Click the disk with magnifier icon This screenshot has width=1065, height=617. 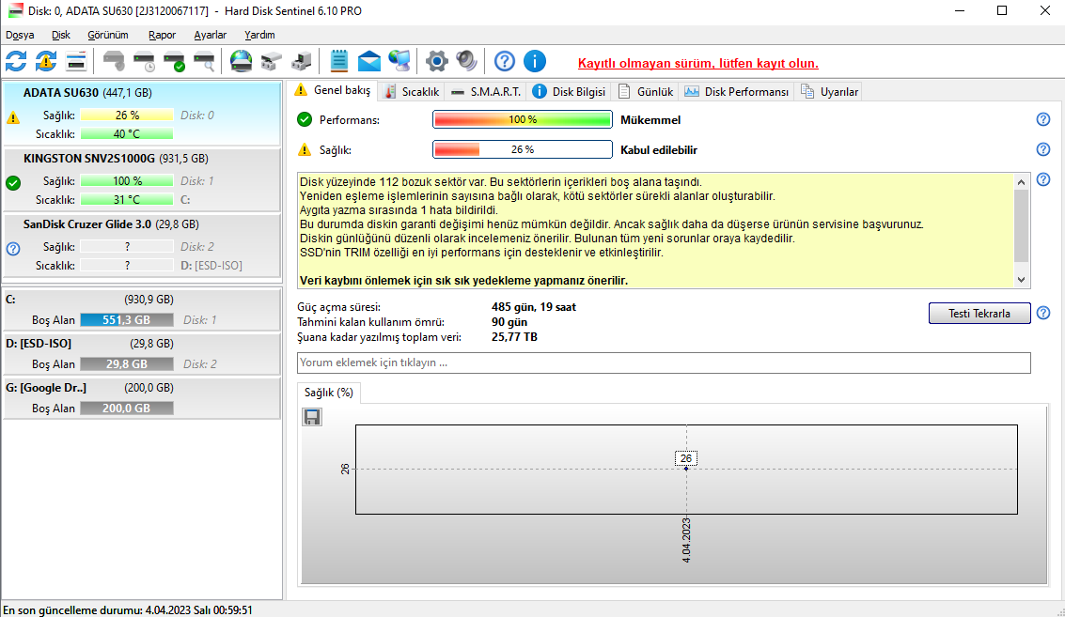tap(204, 61)
